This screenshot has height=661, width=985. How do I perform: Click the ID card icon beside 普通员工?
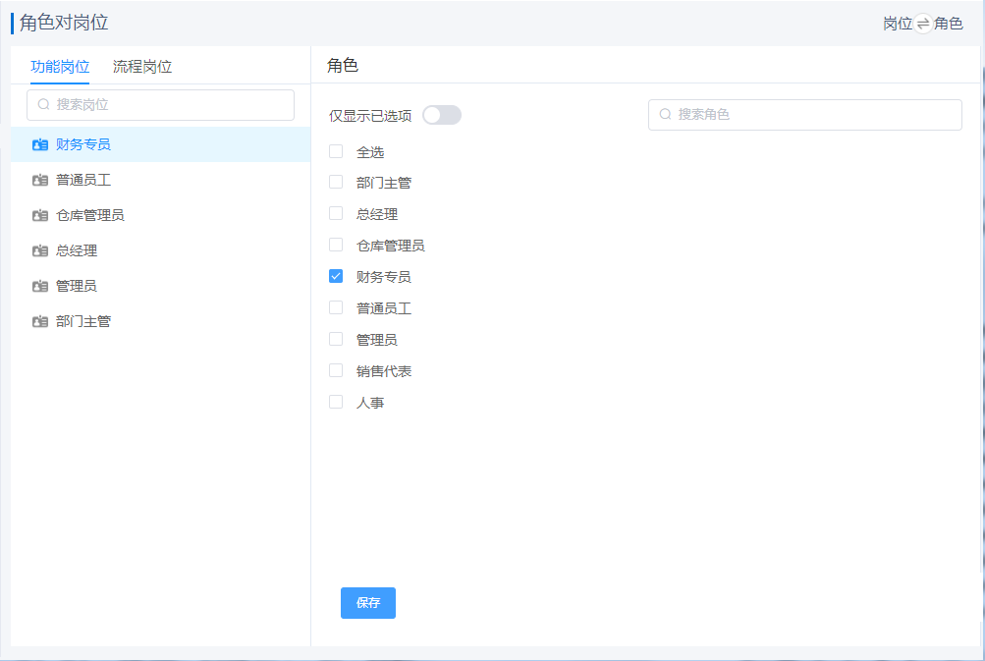[x=39, y=180]
